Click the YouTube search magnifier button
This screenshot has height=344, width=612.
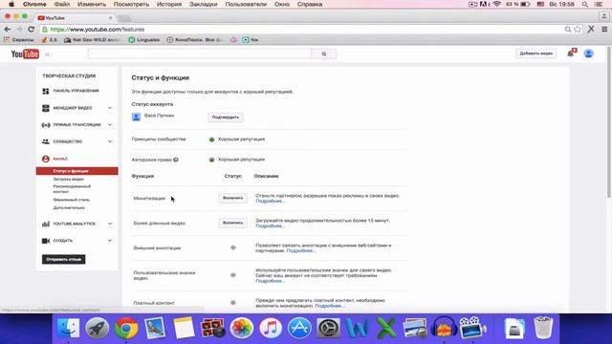coord(323,54)
